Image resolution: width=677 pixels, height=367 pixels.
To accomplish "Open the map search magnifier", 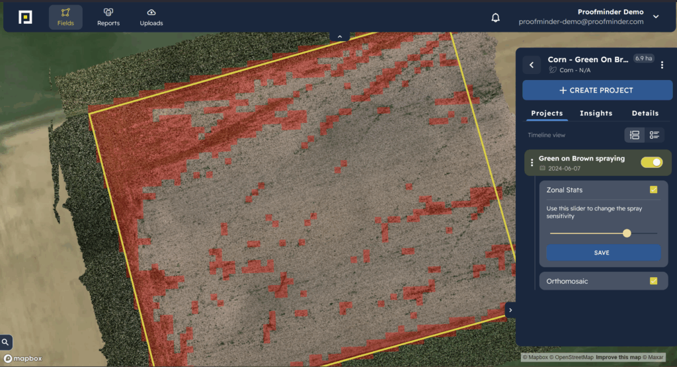I will (x=5, y=343).
